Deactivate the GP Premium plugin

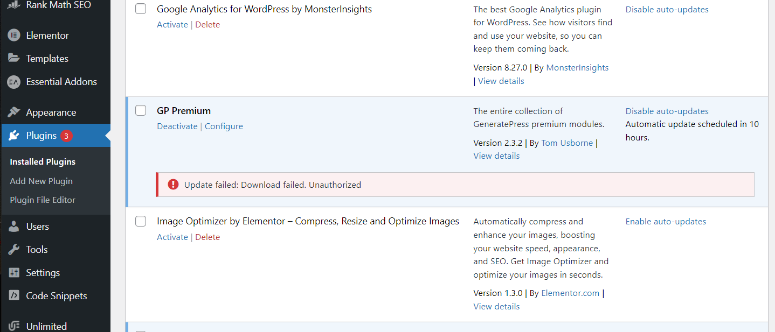(177, 126)
